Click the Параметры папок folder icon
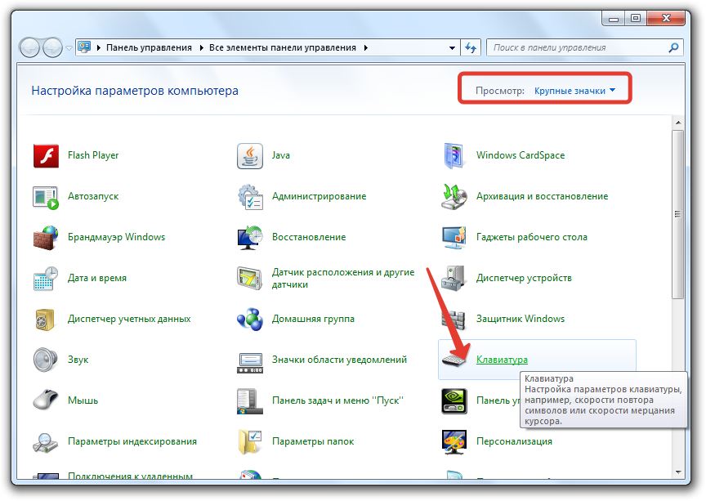The image size is (706, 501). click(x=250, y=442)
